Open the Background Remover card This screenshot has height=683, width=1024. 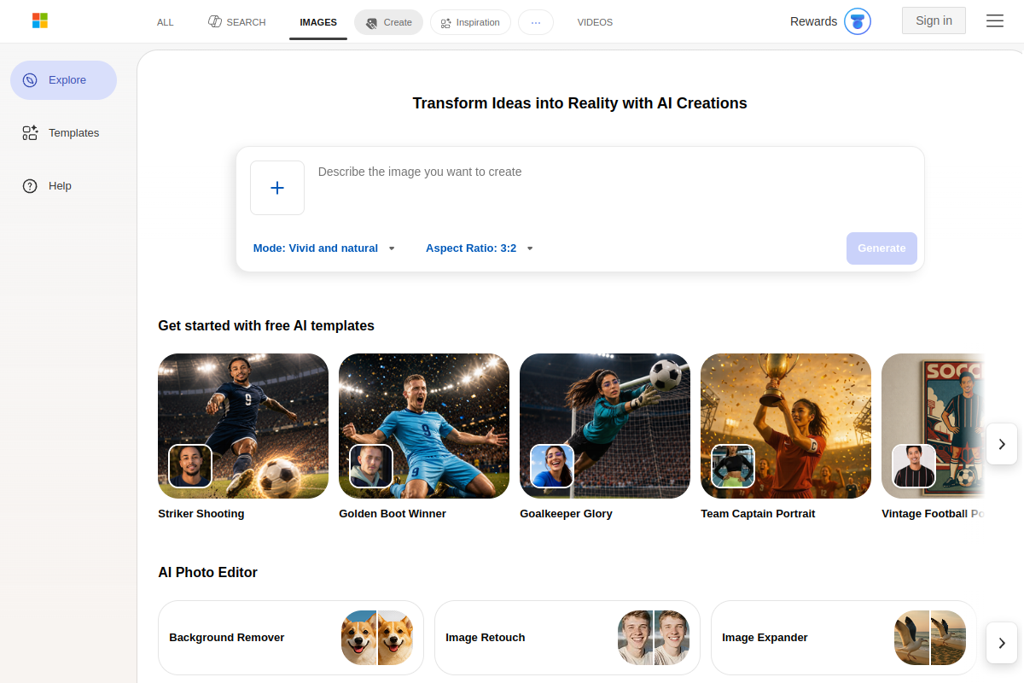pos(291,638)
